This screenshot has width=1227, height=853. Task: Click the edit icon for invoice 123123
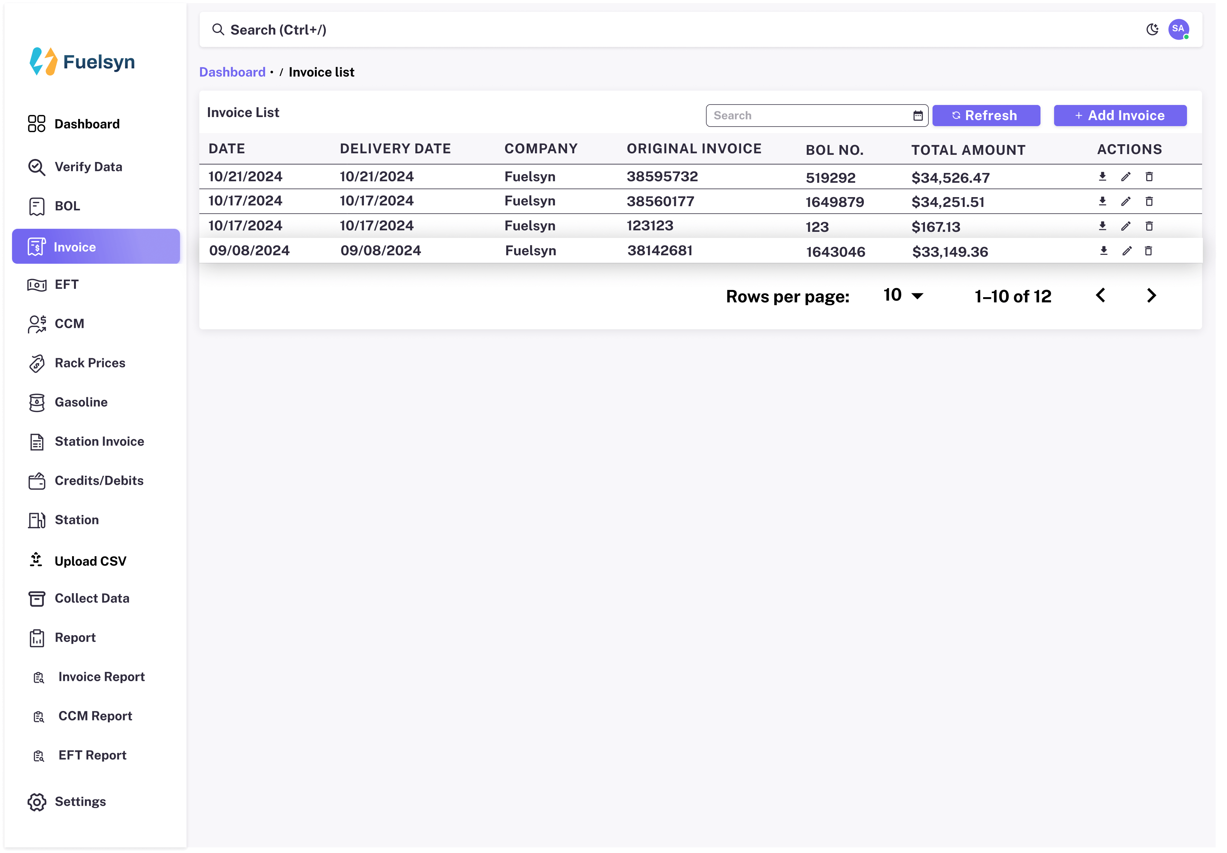1126,225
